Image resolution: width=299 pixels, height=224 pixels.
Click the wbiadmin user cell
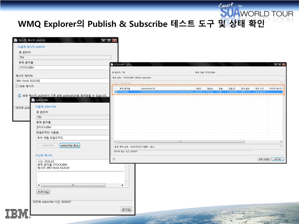click(x=200, y=92)
